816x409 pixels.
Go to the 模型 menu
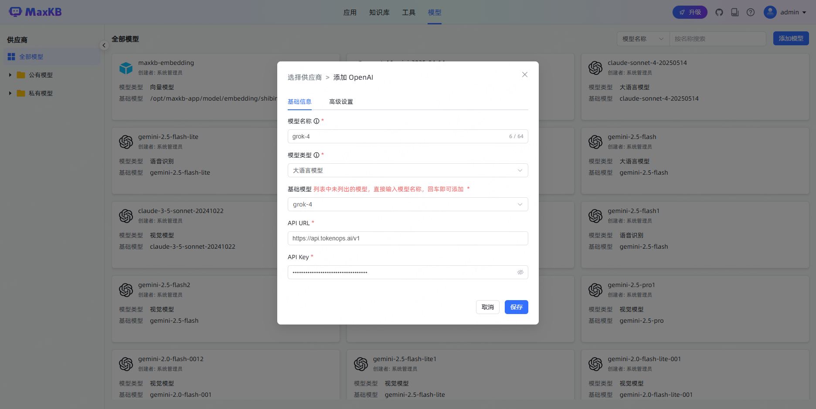[435, 12]
